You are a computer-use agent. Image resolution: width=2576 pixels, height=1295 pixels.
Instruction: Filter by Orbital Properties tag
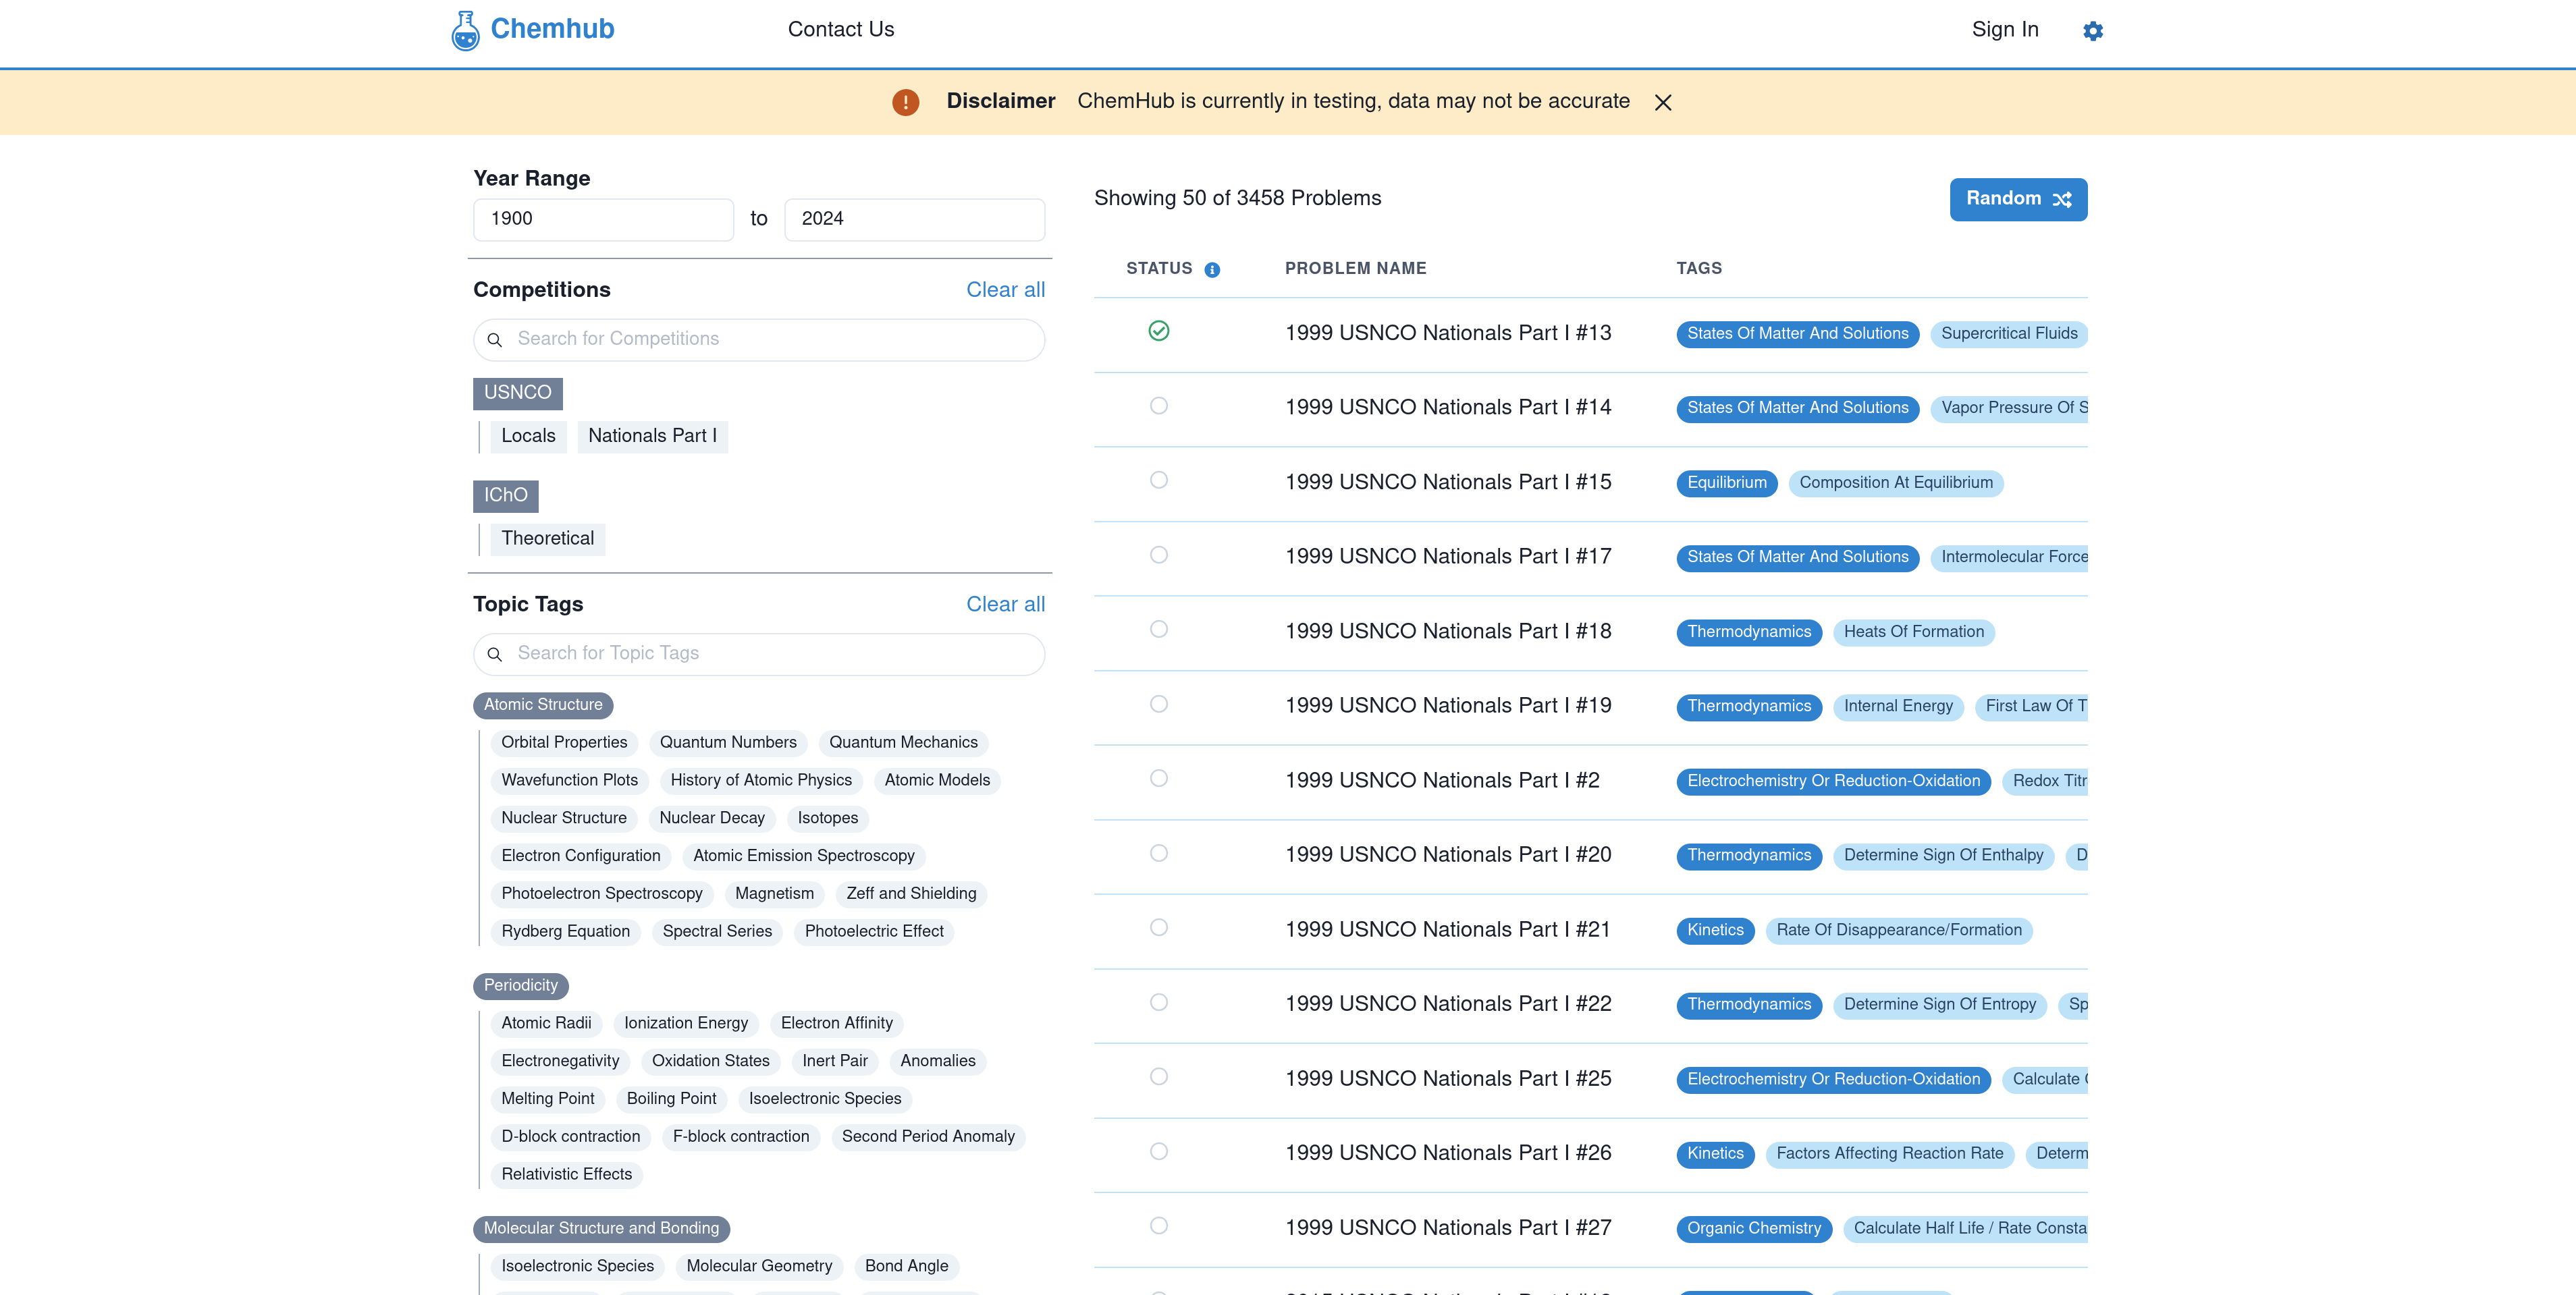(x=564, y=743)
